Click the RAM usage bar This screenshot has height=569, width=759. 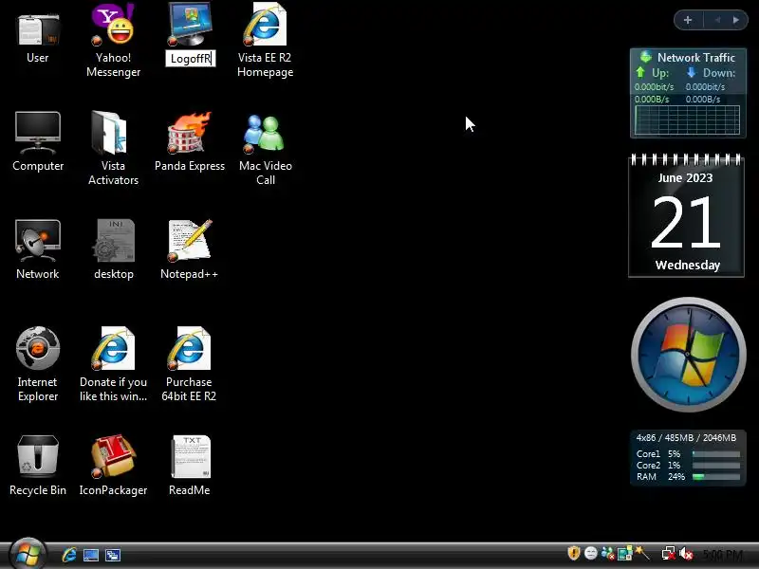point(716,477)
